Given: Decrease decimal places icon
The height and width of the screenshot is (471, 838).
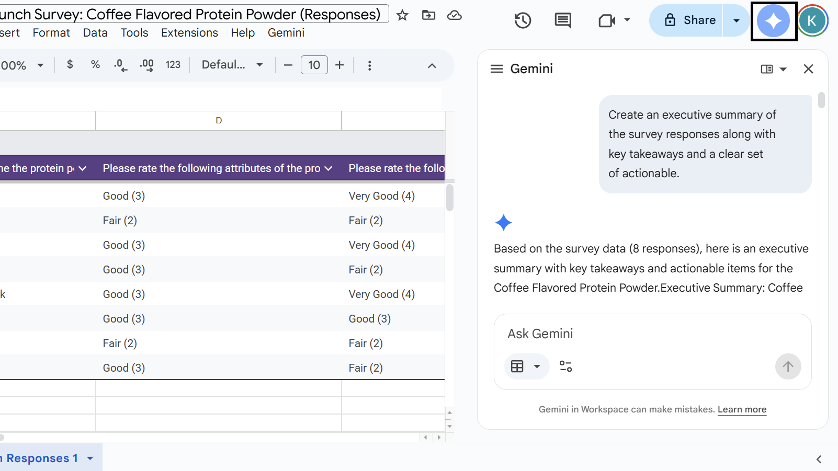Looking at the screenshot, I should point(120,65).
